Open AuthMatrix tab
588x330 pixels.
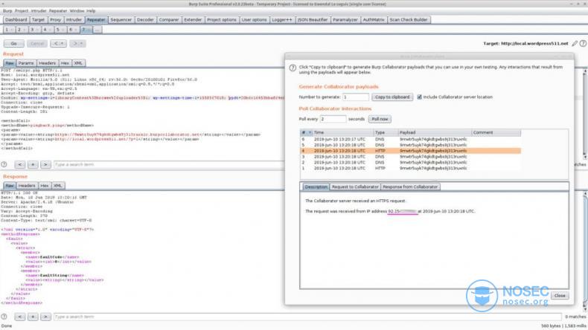coord(374,19)
